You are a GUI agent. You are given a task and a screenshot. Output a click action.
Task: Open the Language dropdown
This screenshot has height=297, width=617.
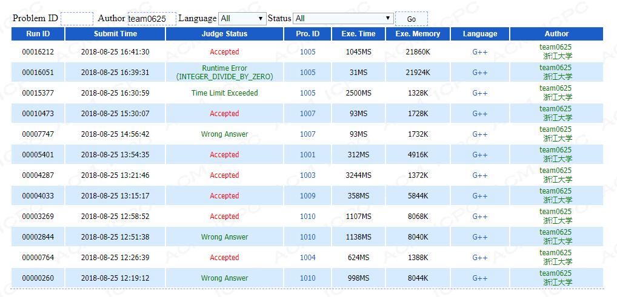coord(242,19)
